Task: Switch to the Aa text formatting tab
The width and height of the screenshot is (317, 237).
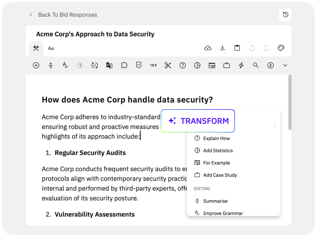Action: (x=51, y=48)
